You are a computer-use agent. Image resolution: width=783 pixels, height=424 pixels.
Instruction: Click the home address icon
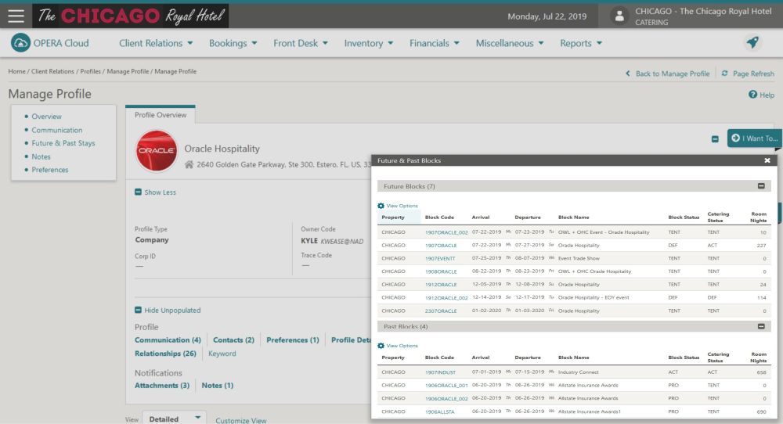click(189, 164)
